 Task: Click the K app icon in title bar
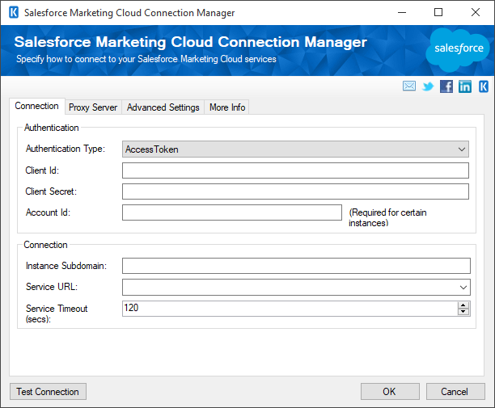pos(14,13)
